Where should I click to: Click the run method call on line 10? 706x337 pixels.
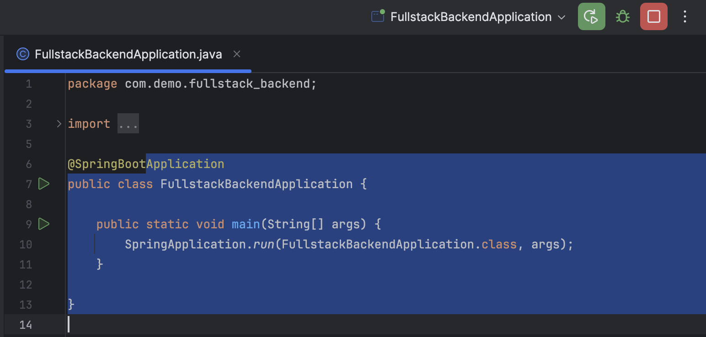pos(263,244)
